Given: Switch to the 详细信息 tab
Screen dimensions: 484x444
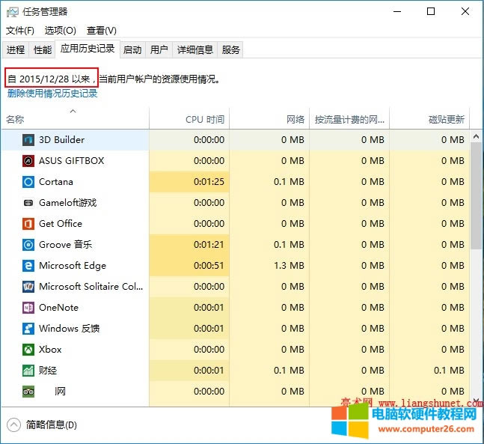Looking at the screenshot, I should coord(195,49).
